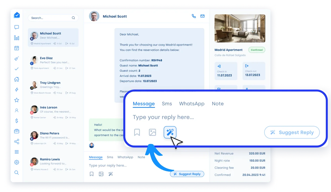Email Michael Scott with the envelope icon
Viewport: 331px width, 192px height.
[202, 16]
